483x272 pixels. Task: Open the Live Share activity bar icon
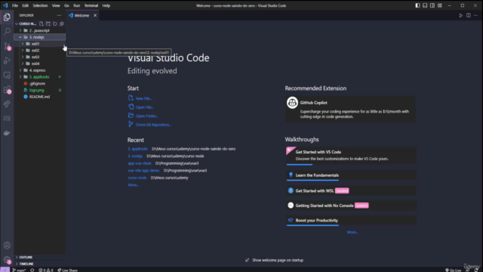(7, 104)
